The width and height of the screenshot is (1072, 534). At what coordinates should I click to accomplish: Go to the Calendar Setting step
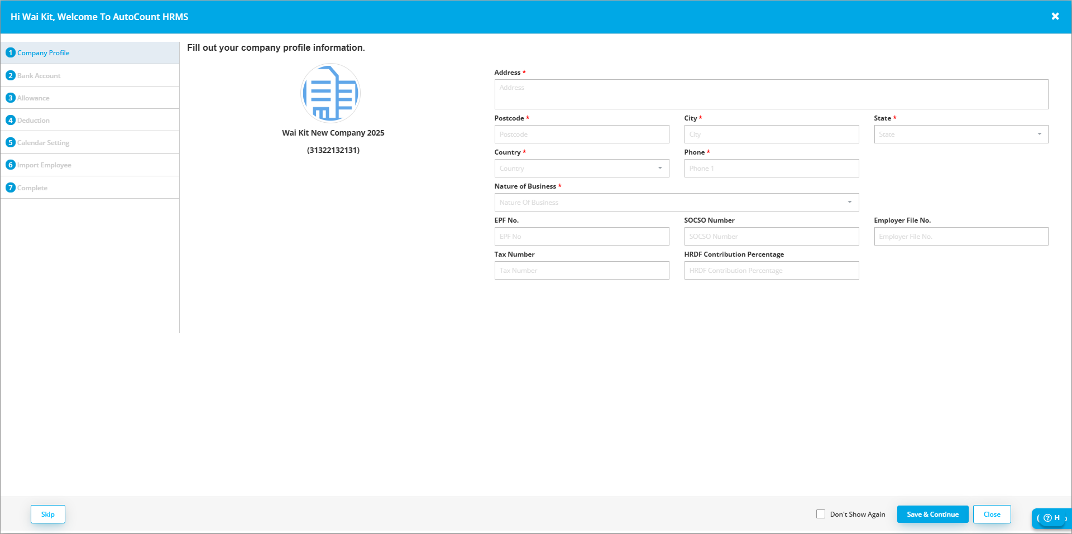pos(90,142)
